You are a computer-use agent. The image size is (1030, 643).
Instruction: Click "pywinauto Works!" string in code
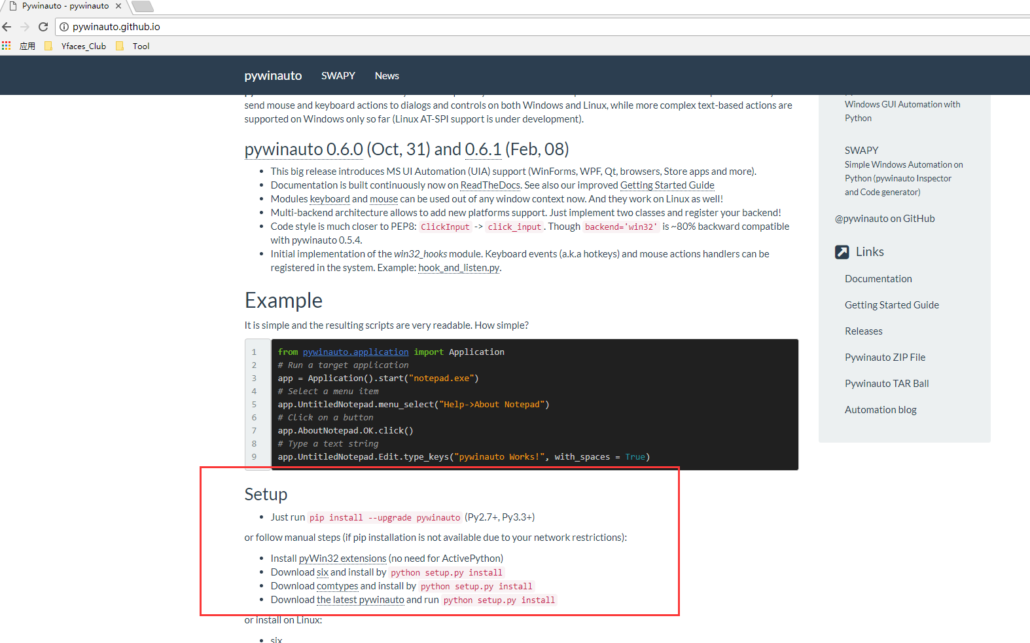pyautogui.click(x=499, y=457)
